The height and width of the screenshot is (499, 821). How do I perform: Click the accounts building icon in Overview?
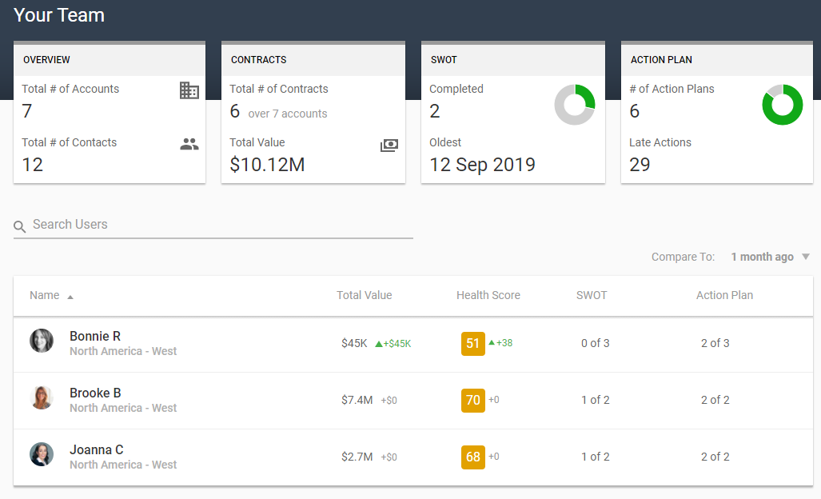click(x=189, y=90)
